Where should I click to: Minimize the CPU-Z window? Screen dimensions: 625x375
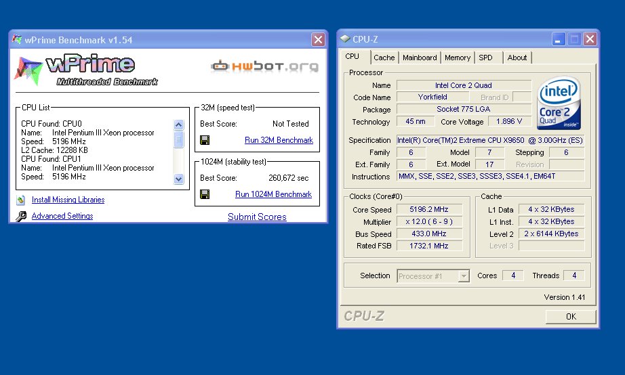(x=558, y=39)
